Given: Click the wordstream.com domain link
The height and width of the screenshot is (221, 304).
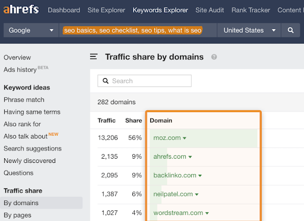Looking at the screenshot, I should tap(178, 213).
